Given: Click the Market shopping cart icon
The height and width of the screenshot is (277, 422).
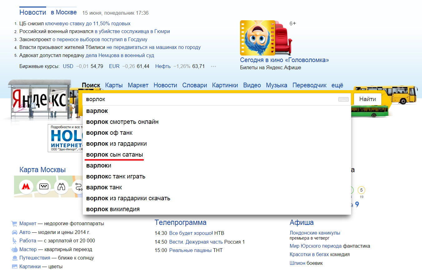Looking at the screenshot, I should click(x=14, y=224).
